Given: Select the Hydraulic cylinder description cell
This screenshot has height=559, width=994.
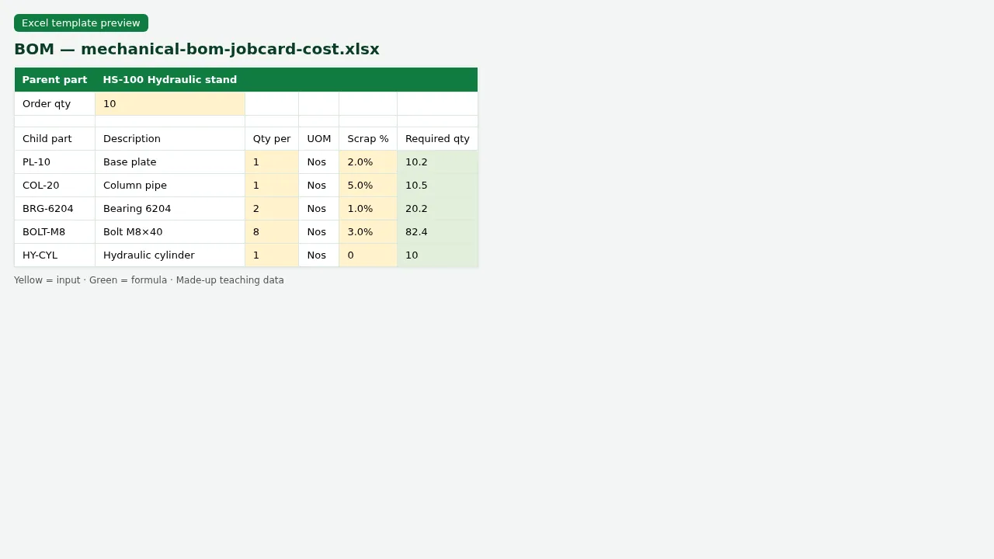Looking at the screenshot, I should coord(170,255).
